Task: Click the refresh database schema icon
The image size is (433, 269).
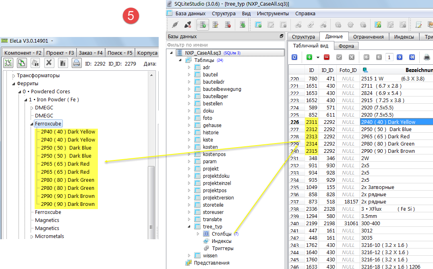Action: point(242,25)
